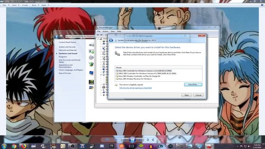Viewport: 265px width, 149px height.
Task: Open Print dropdown in Photo Viewer
Action: (16, 5)
